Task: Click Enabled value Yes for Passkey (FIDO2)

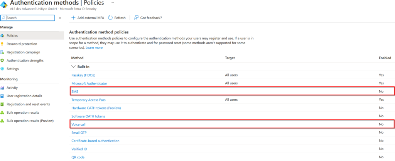Action: point(381,75)
